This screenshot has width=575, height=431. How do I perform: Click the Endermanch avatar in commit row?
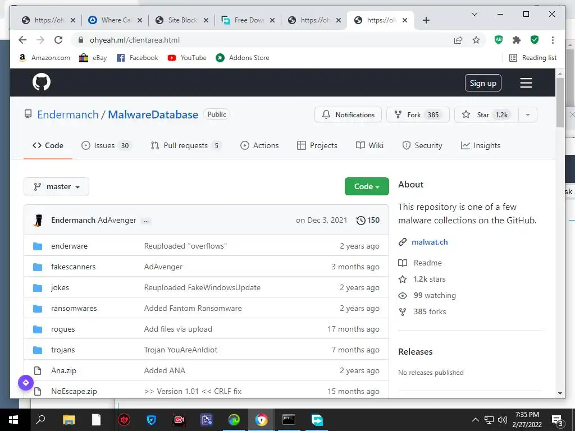tap(38, 220)
